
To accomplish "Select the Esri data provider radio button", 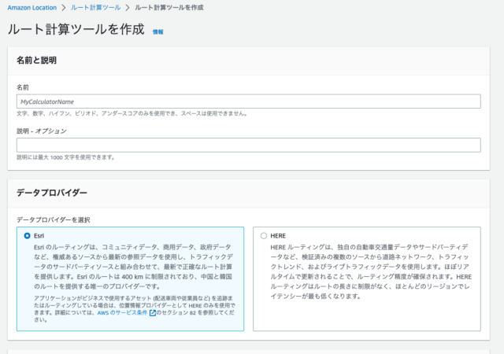I will [28, 236].
